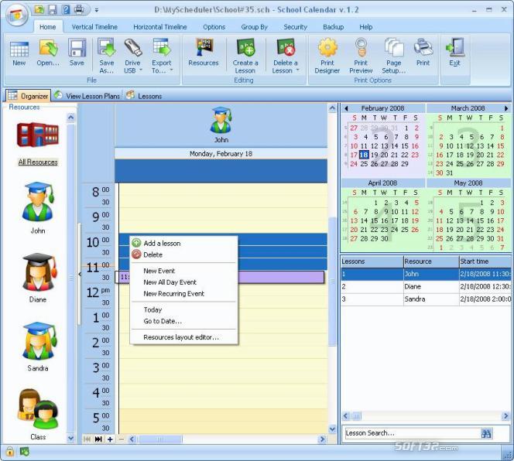Launch the Print Designer gear icon
Screen dimensions: 514x461
pyautogui.click(x=327, y=48)
